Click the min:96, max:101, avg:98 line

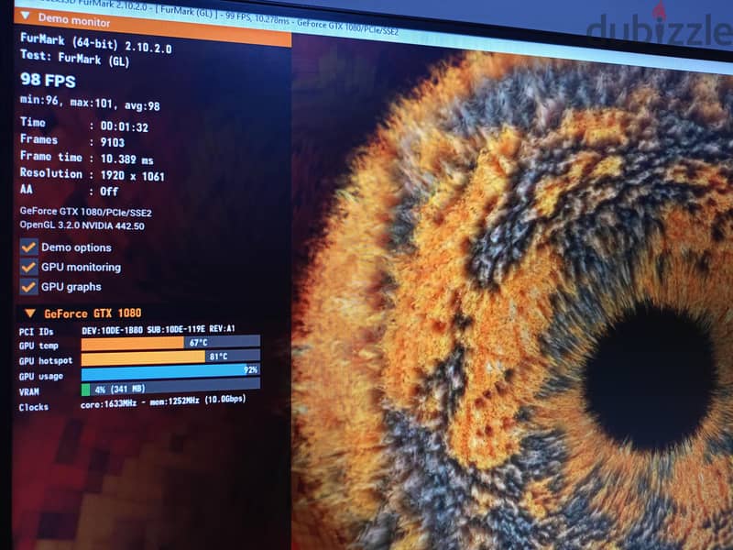(x=90, y=103)
